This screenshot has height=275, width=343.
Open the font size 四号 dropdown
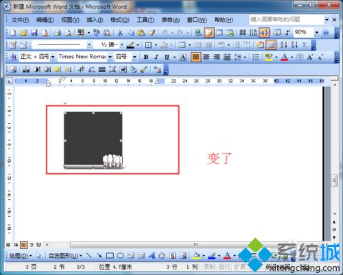[134, 57]
